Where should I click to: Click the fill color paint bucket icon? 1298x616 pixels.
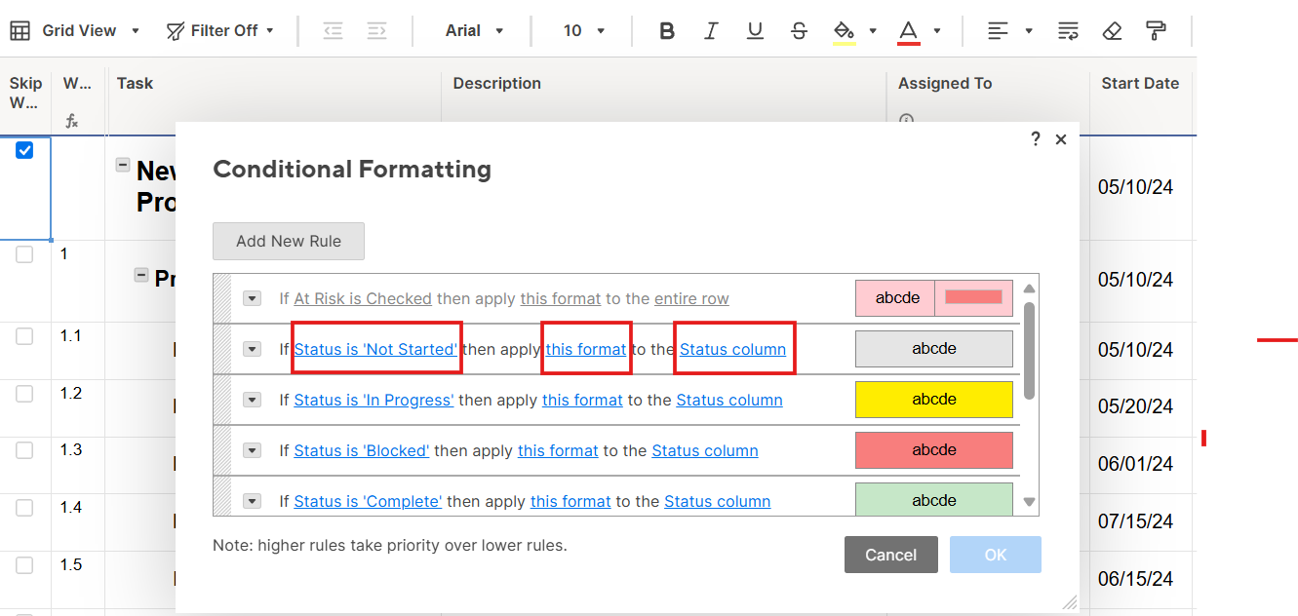(844, 31)
